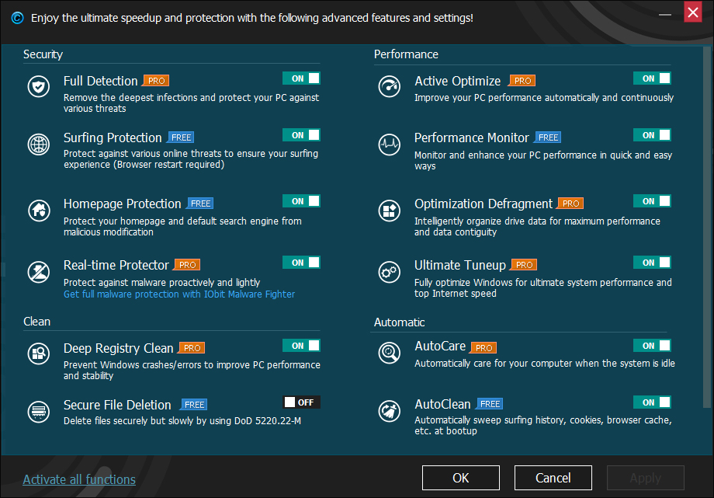This screenshot has height=498, width=714.
Task: Click the blue app logo in title bar
Action: (17, 18)
